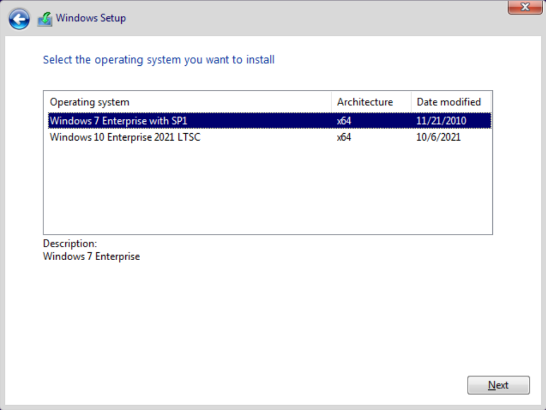
Task: Click the Next button
Action: 498,385
